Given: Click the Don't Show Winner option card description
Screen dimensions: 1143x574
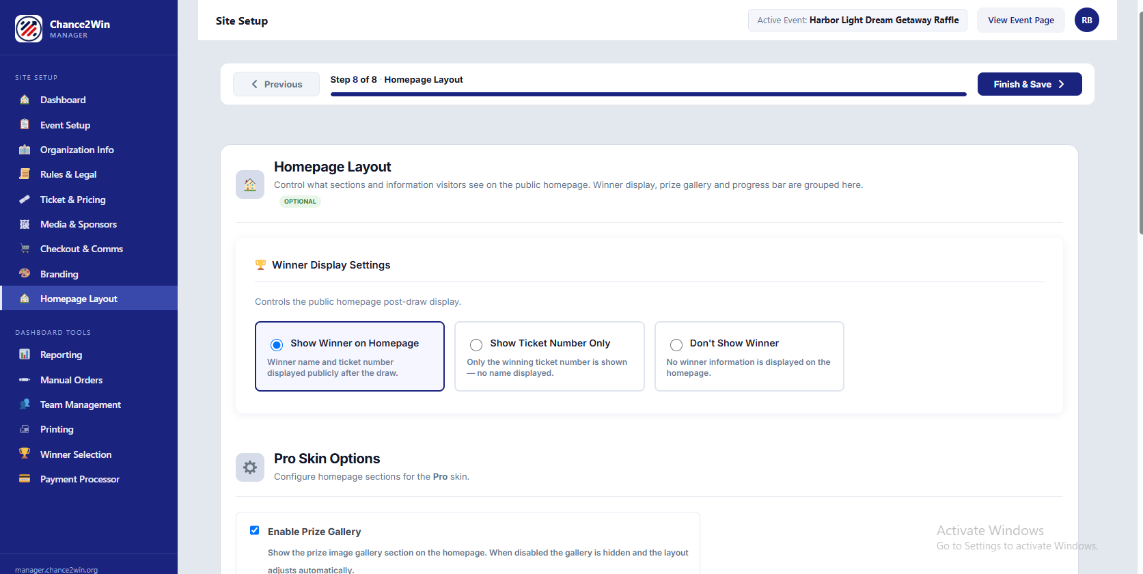Looking at the screenshot, I should [x=748, y=368].
